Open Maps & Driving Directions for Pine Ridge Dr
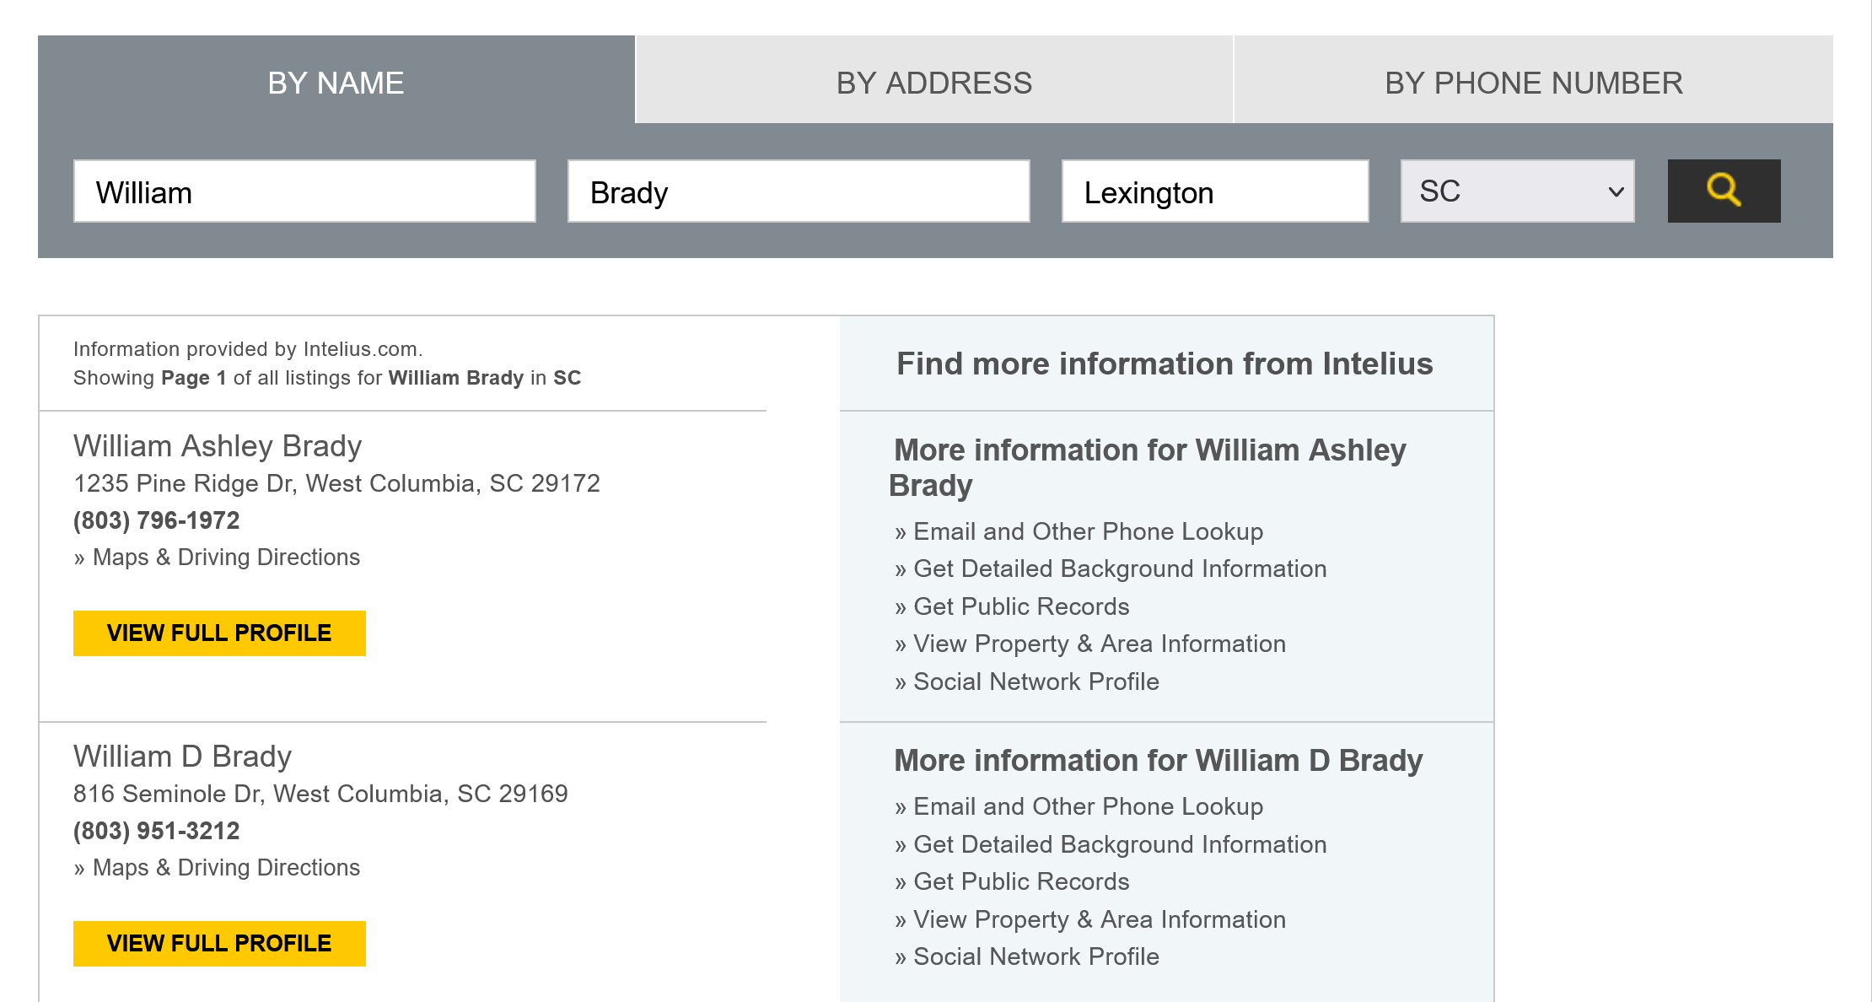Image resolution: width=1872 pixels, height=1002 pixels. [x=226, y=558]
